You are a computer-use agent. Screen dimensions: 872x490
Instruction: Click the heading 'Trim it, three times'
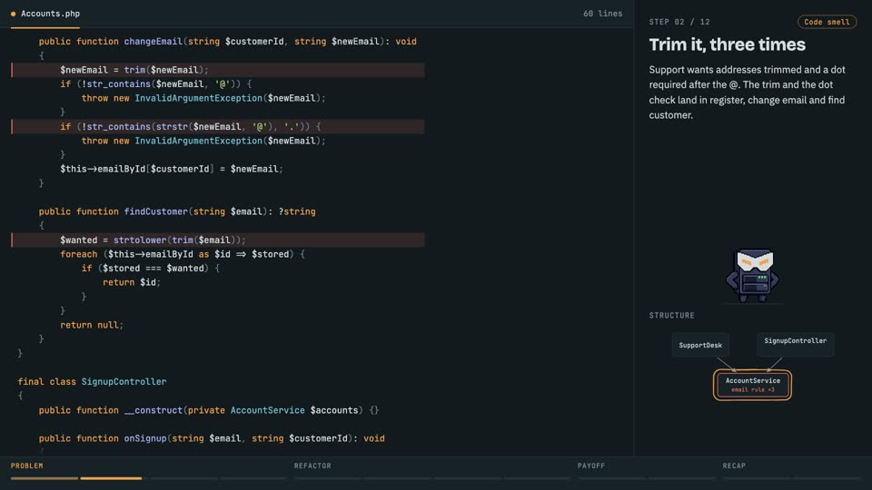click(727, 44)
